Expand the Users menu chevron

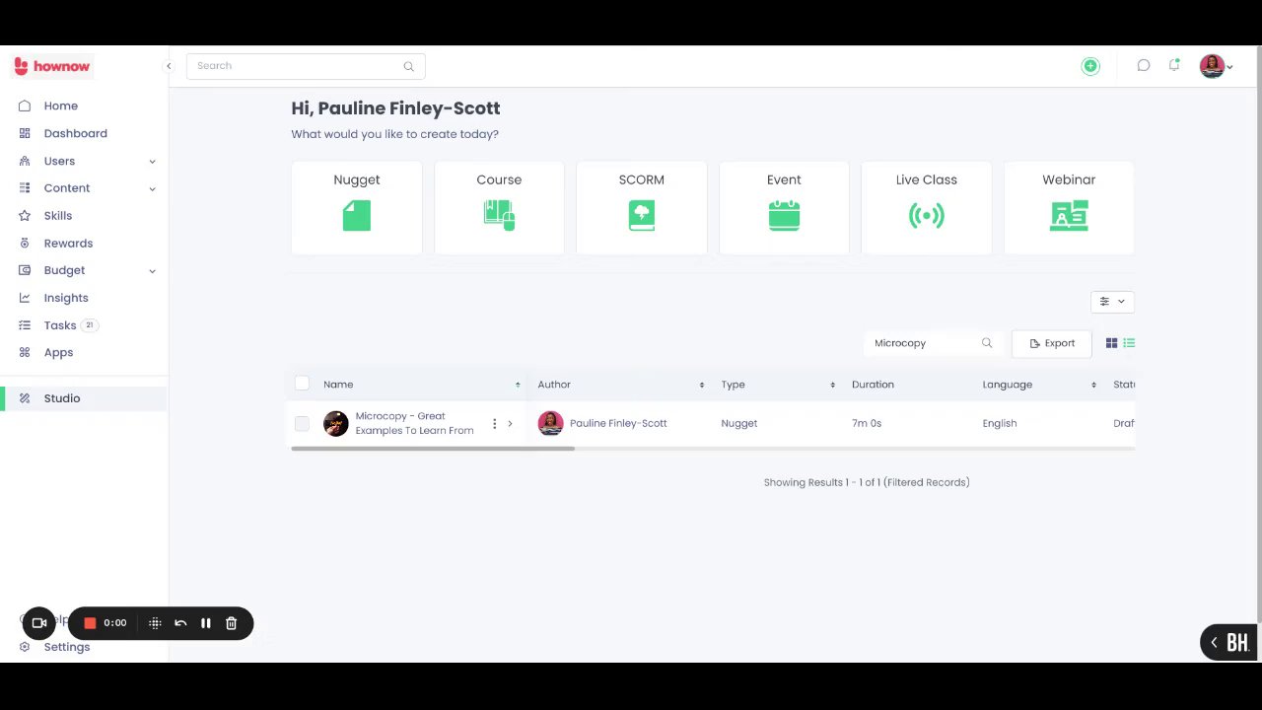pyautogui.click(x=152, y=162)
